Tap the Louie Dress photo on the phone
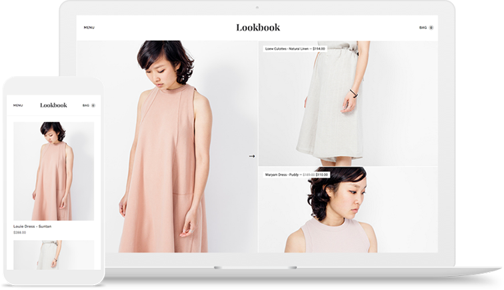504x290 pixels. [x=53, y=171]
